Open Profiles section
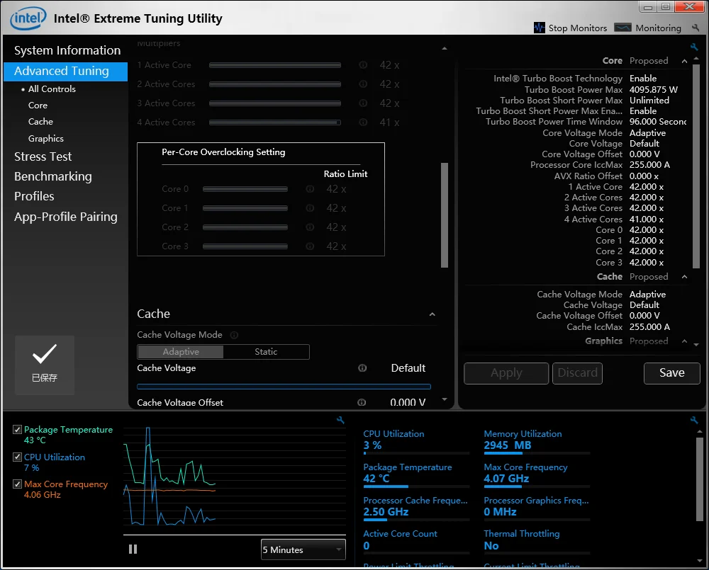The width and height of the screenshot is (709, 570). click(x=34, y=196)
